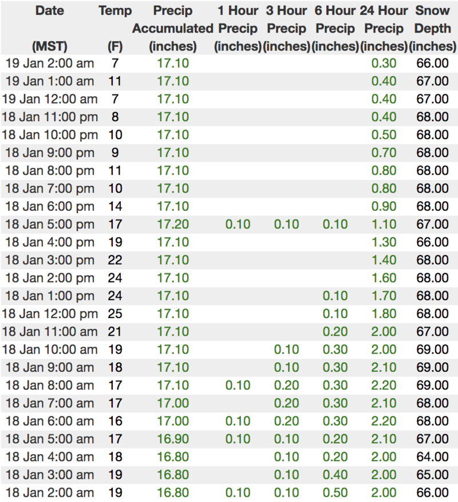Select the 18 Jan 8:00 am date cell
Viewport: 458px width, 502px height.
[x=49, y=385]
